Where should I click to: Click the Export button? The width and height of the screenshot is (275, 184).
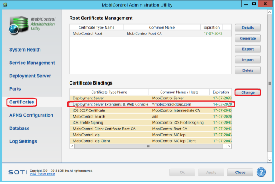pos(248,49)
